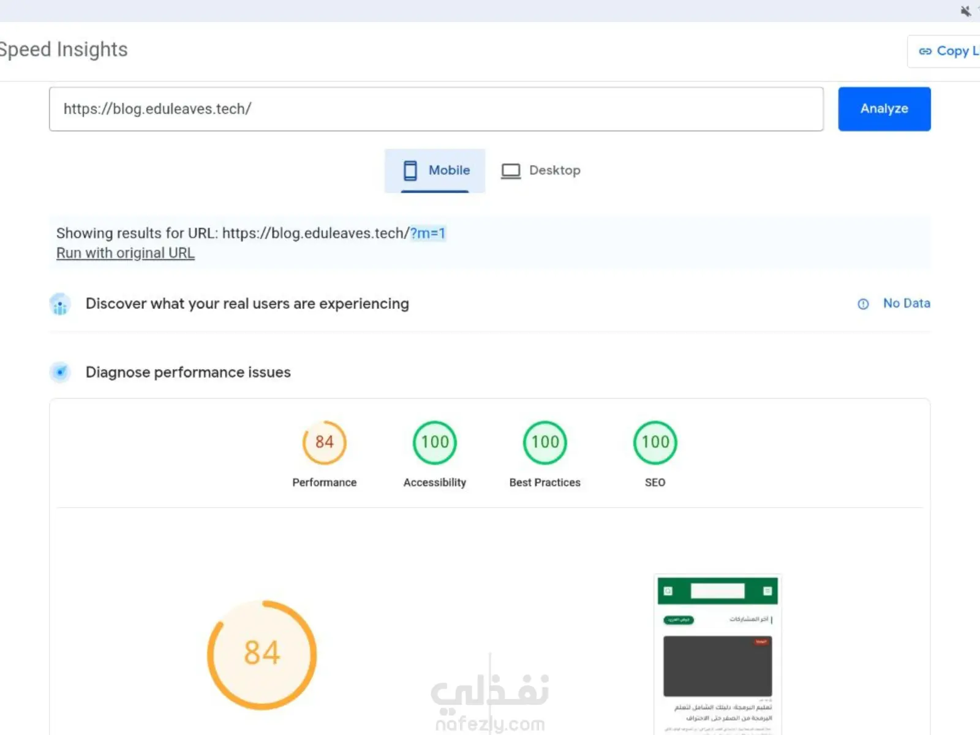Viewport: 980px width, 735px height.
Task: Click the diagnose performance radar icon
Action: pyautogui.click(x=60, y=372)
